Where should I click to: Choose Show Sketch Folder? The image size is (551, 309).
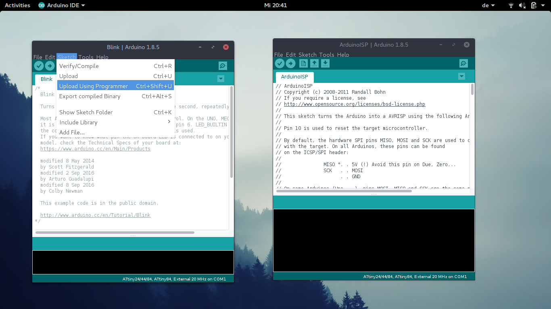click(x=115, y=112)
